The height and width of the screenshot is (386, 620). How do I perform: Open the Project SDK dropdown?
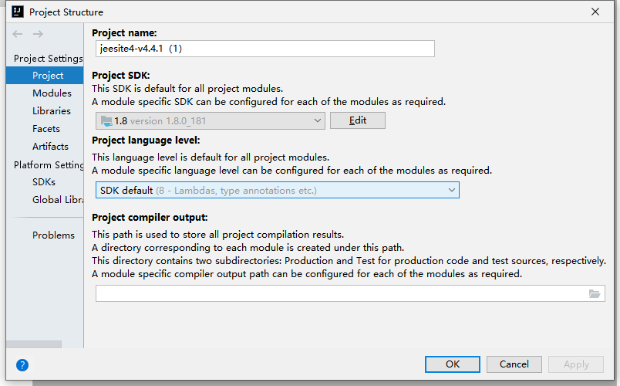click(210, 120)
